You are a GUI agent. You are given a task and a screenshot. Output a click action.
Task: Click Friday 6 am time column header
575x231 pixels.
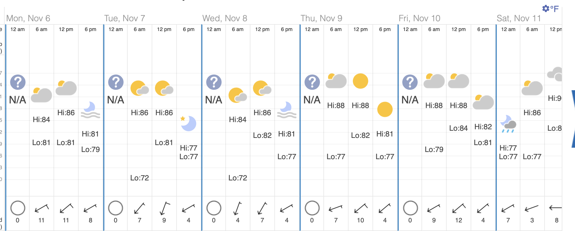pyautogui.click(x=434, y=29)
